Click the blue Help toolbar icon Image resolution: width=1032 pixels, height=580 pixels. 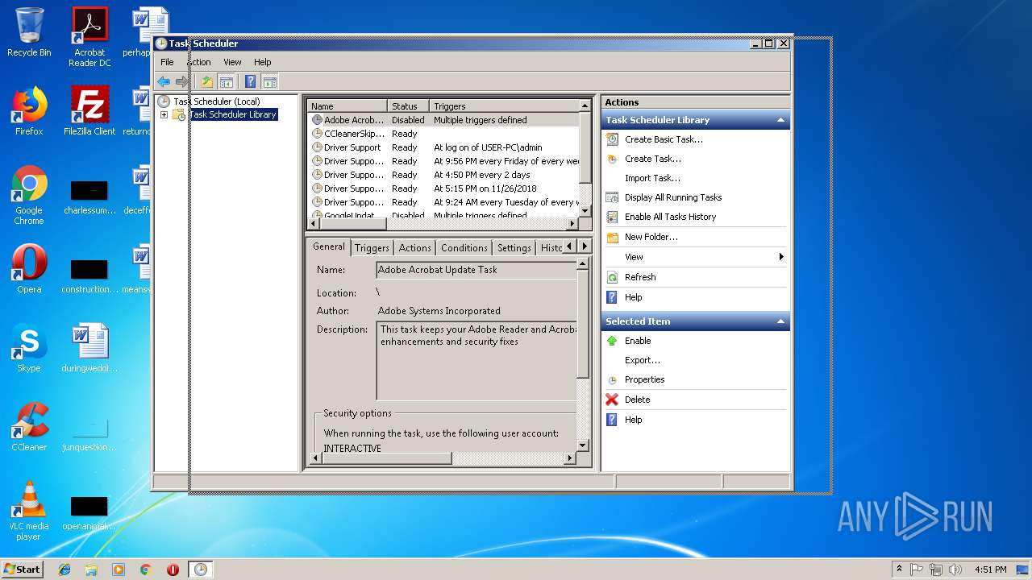[251, 81]
